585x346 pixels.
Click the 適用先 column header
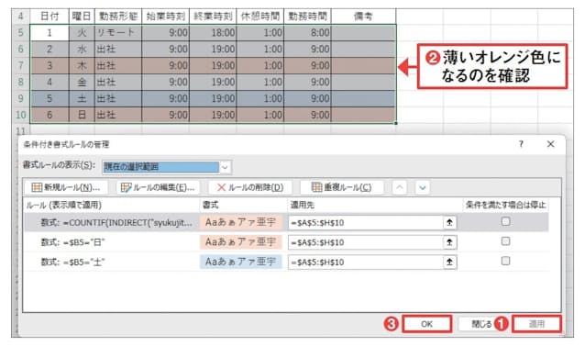303,205
